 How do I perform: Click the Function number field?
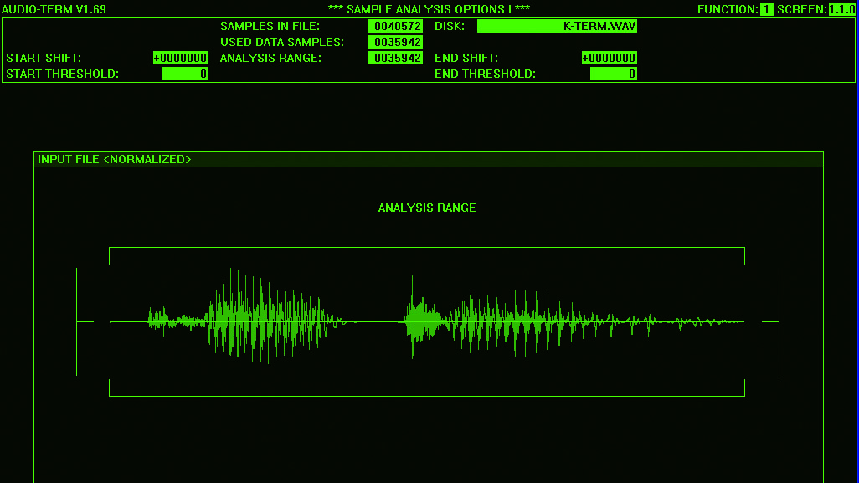click(766, 9)
